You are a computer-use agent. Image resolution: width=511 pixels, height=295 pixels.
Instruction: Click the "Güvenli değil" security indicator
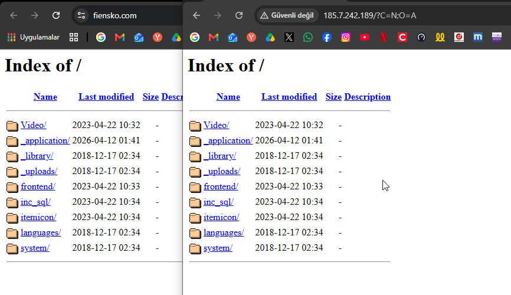point(287,15)
